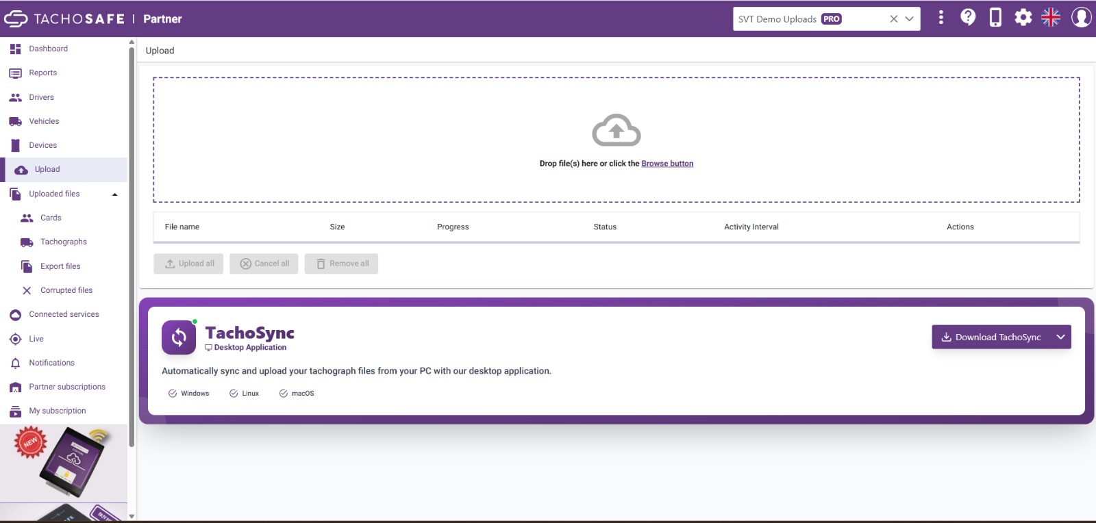The image size is (1096, 523).
Task: Expand the SVT Demo Uploads company dropdown
Action: click(910, 19)
